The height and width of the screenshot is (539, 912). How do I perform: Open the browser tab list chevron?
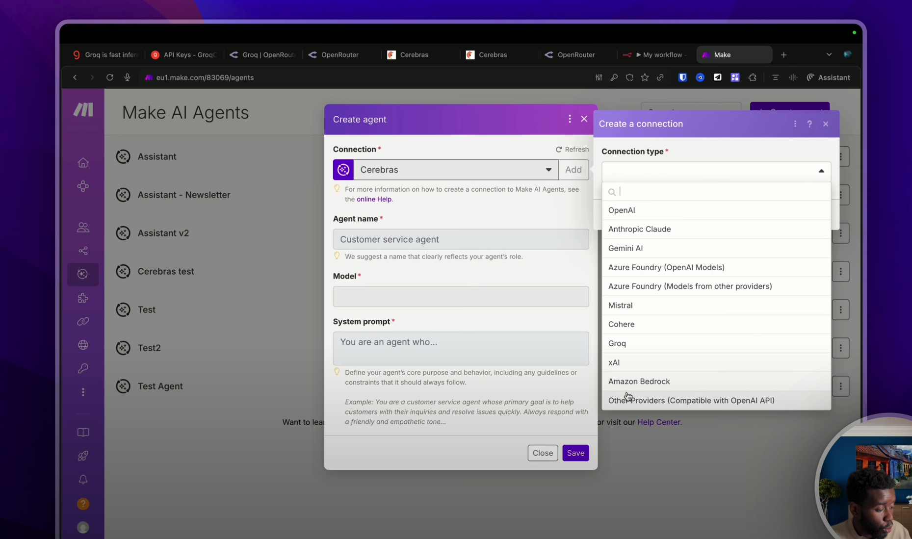coord(829,54)
